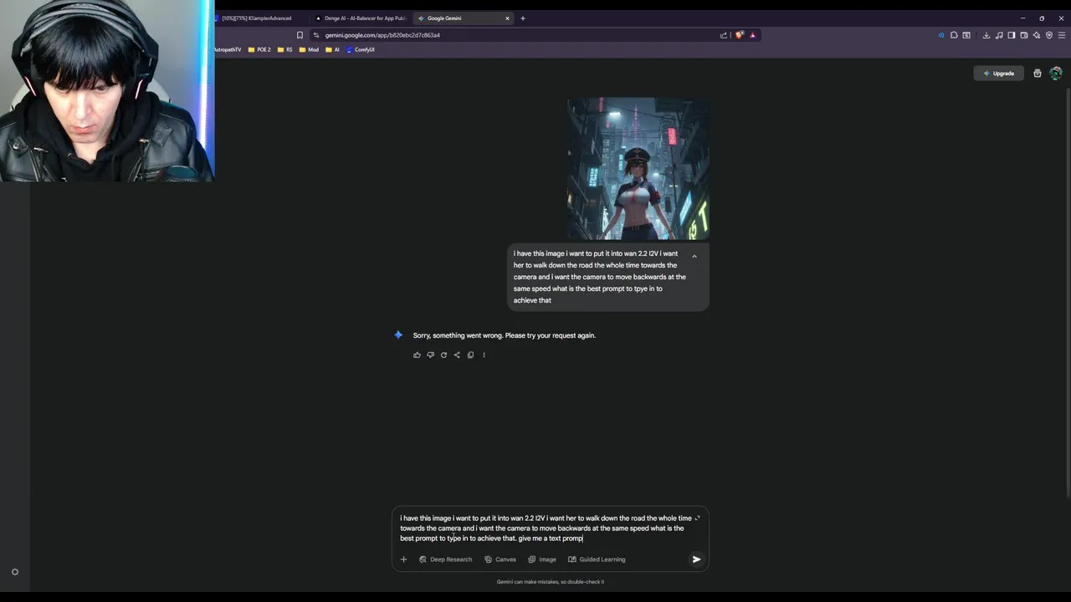Open the uploaded cyberpunk image thumbnail
Screen dimensions: 1071x602
pos(638,169)
